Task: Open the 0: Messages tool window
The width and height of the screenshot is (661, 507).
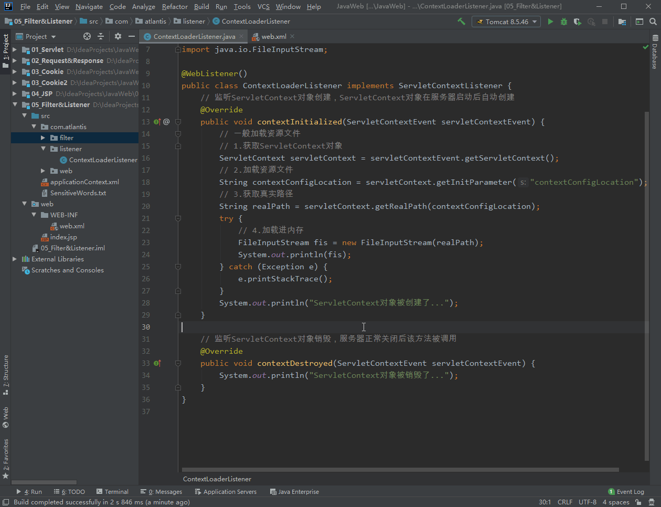Action: 162,492
